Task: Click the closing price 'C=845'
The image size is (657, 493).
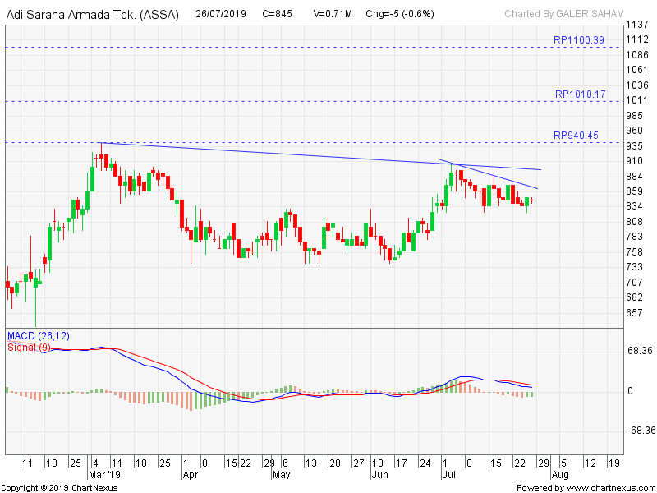Action: (277, 14)
